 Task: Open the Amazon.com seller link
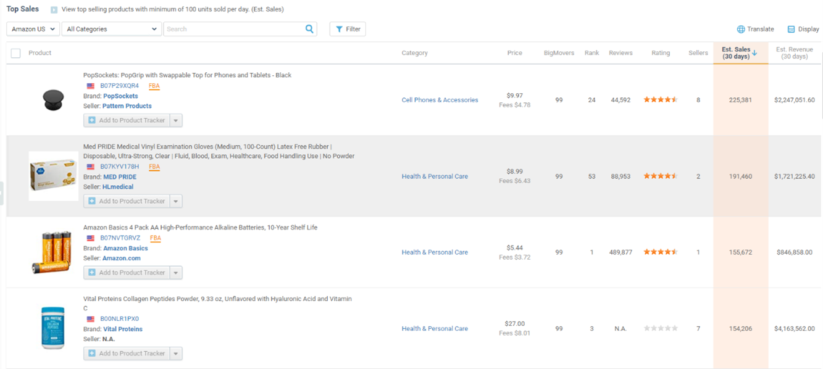point(122,259)
